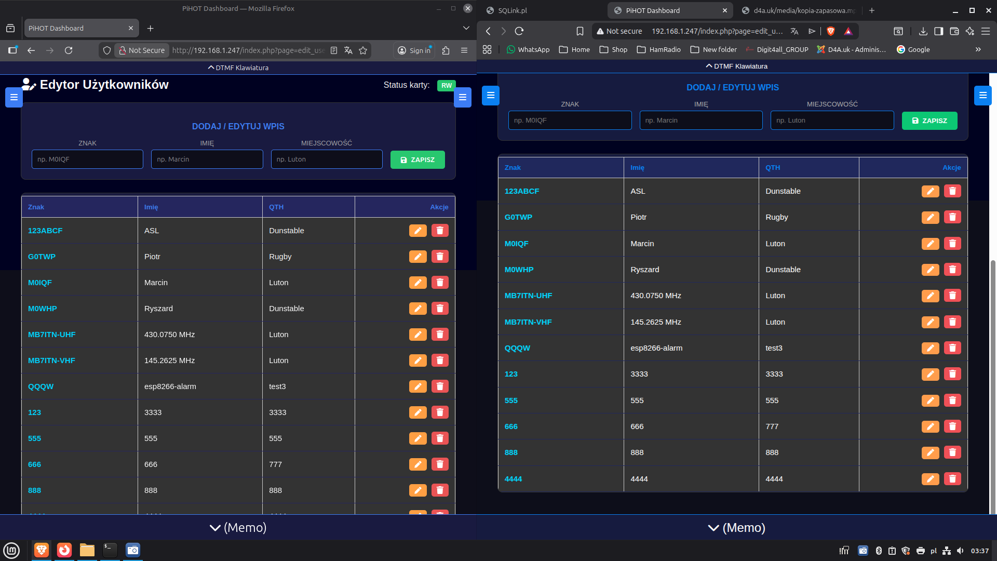Open Brave downloads icon
This screenshot has height=561, width=997.
point(923,31)
